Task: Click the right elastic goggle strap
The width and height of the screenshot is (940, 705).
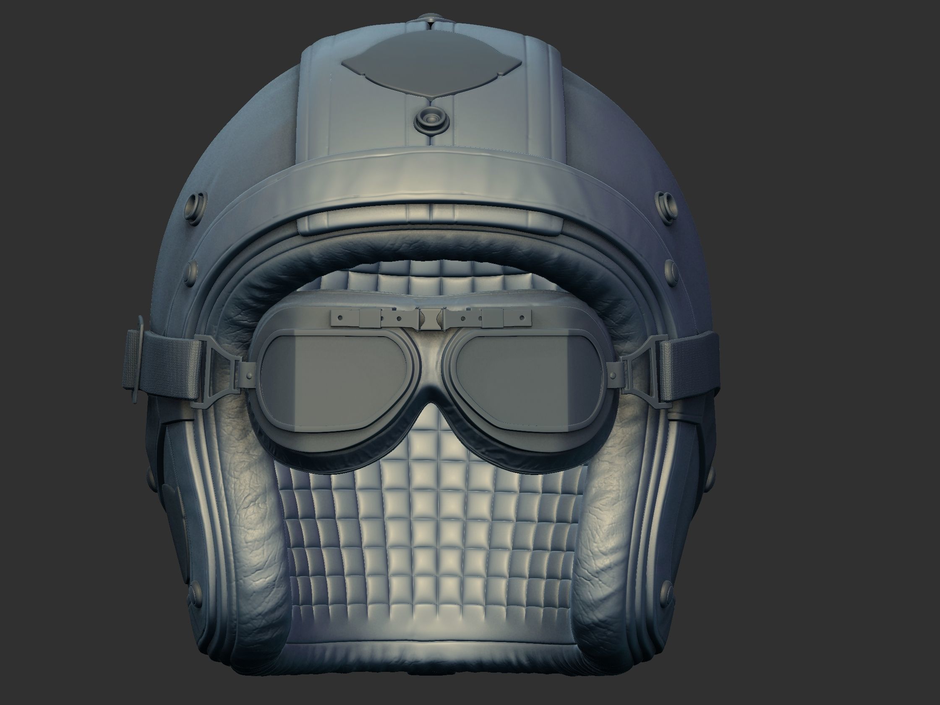Action: click(x=689, y=368)
